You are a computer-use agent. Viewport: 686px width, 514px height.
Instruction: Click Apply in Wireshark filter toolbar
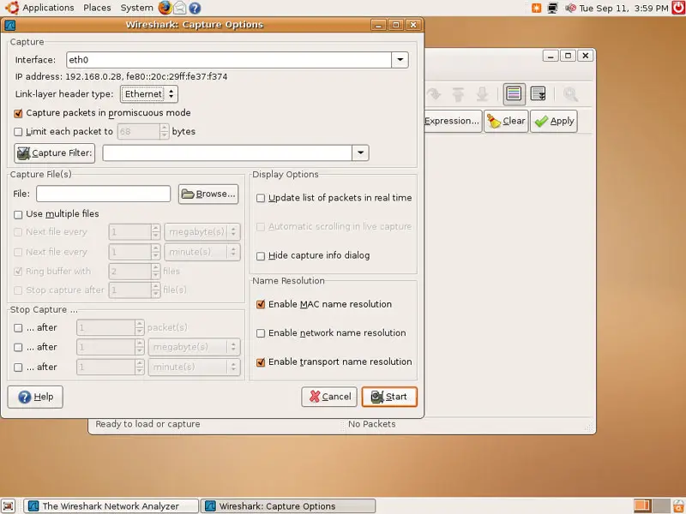554,121
